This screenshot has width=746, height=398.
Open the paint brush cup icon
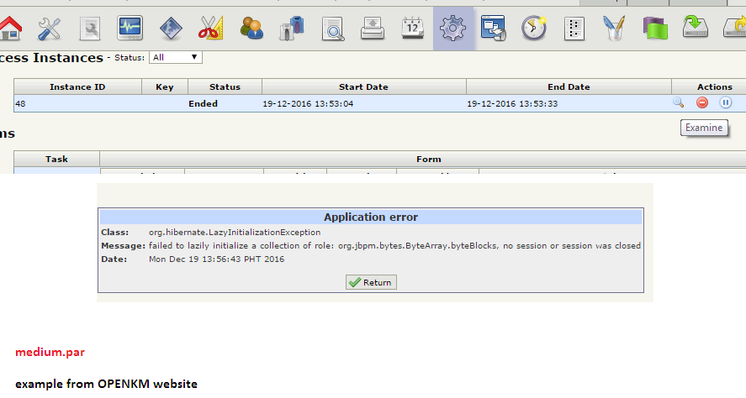[614, 29]
